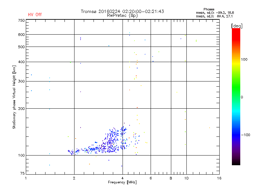The height and width of the screenshot is (194, 258).
Task: Click the y-axis label '75'
Action: 23,173
